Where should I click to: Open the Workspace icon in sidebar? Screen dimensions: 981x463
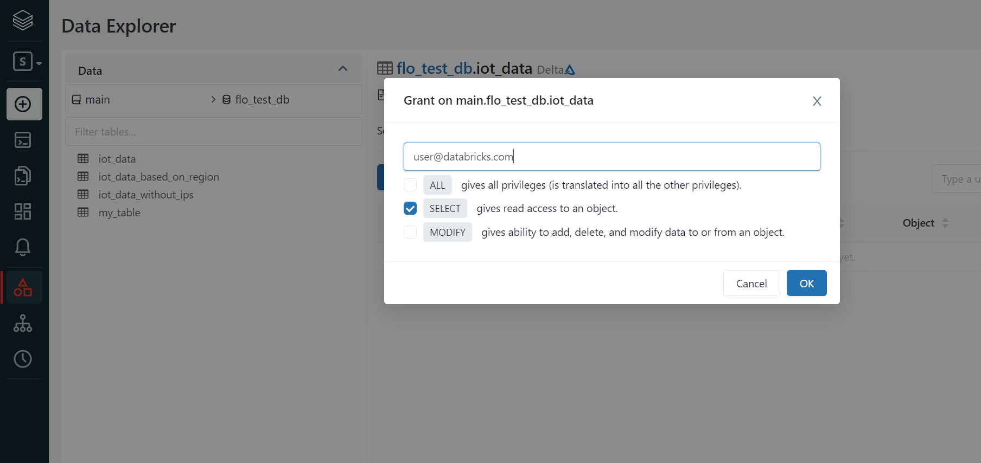tap(23, 140)
